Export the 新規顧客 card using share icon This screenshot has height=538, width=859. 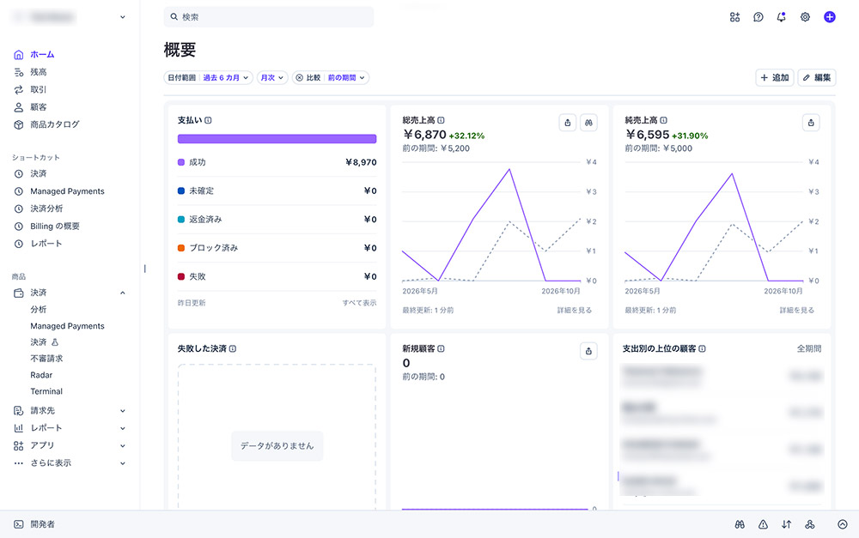588,351
